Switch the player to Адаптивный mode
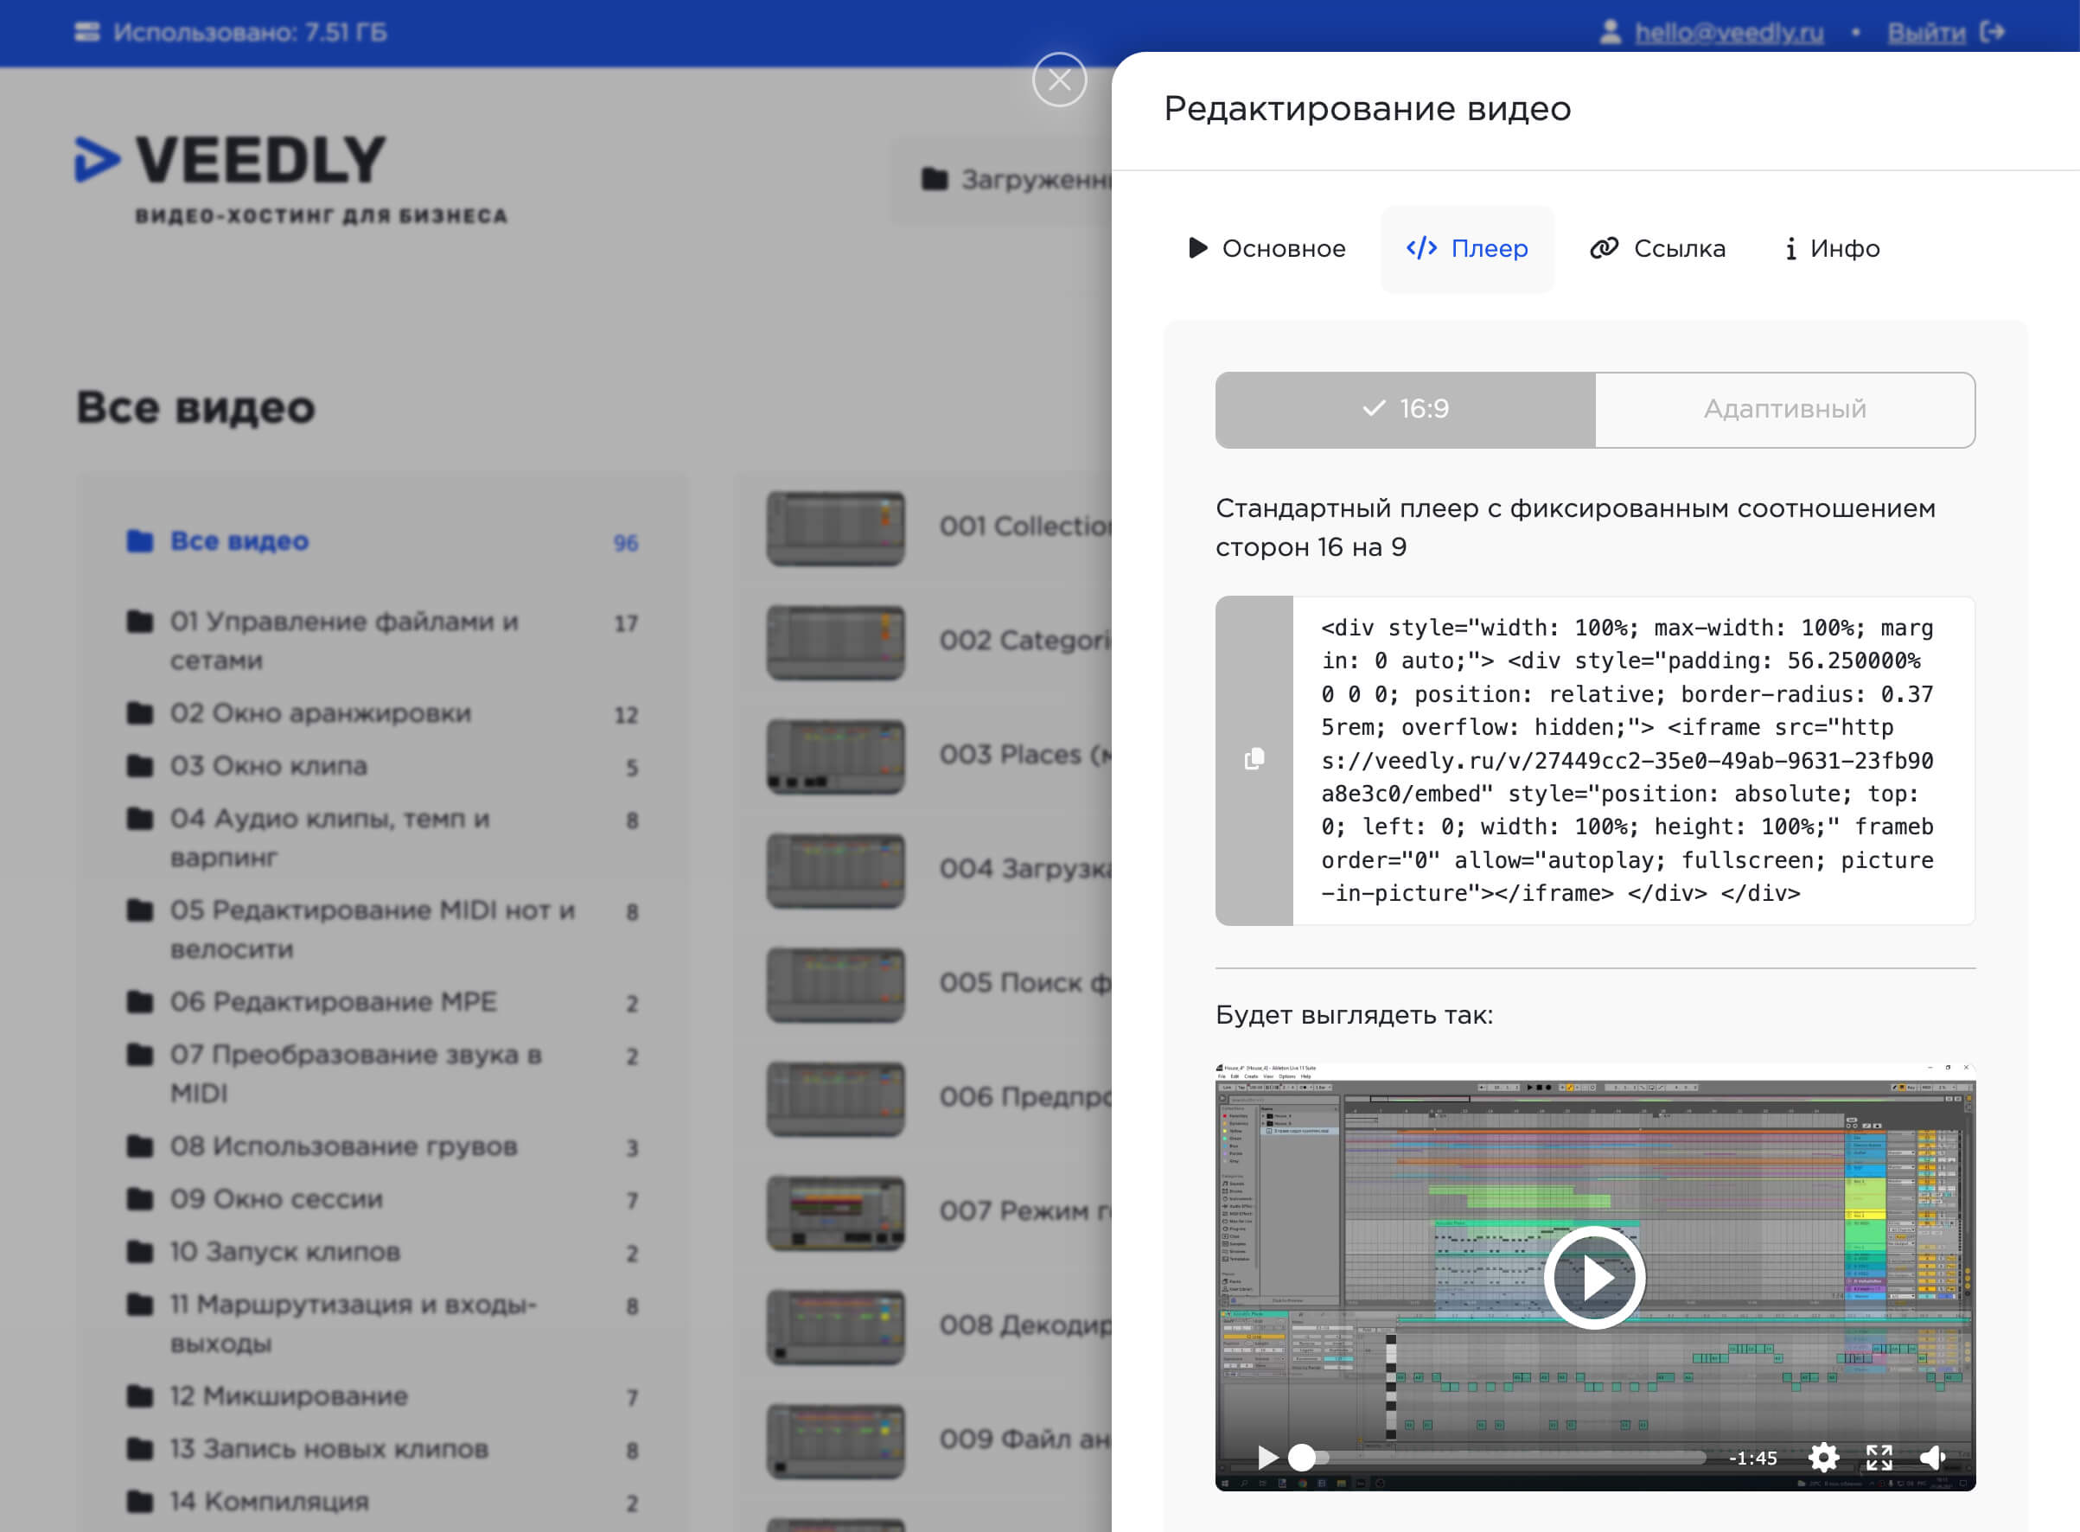 (x=1784, y=409)
